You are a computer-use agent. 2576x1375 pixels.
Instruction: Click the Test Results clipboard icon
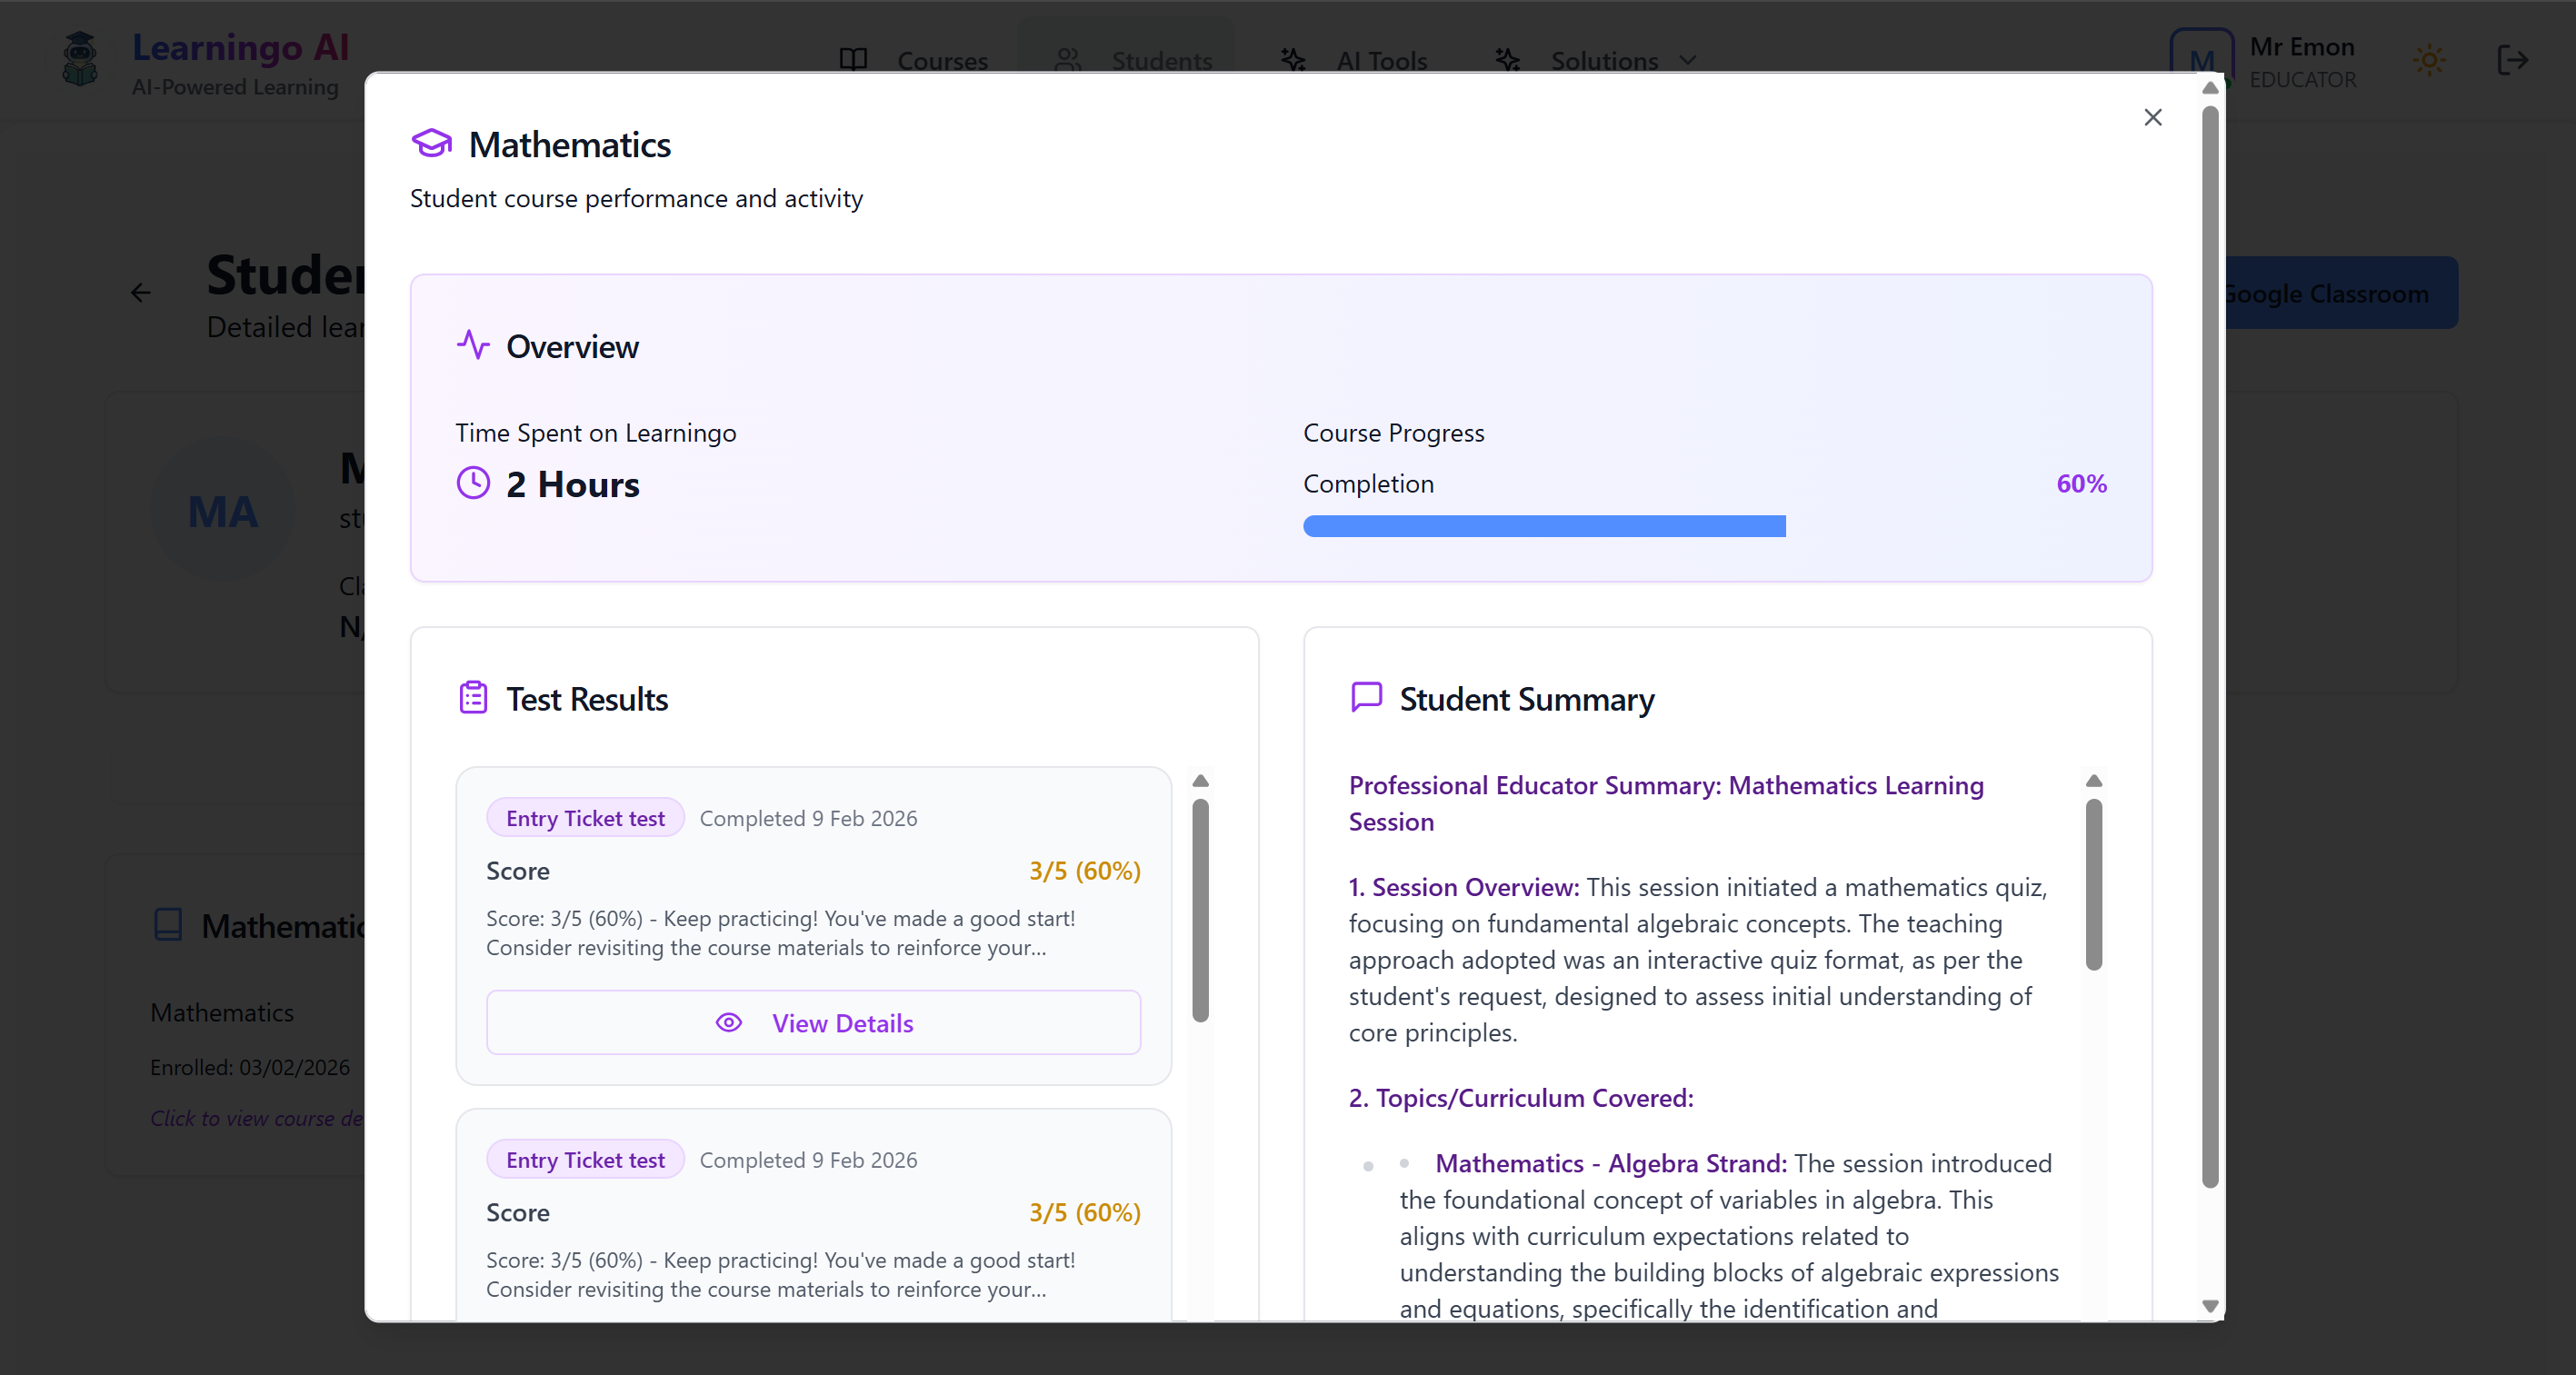point(473,698)
